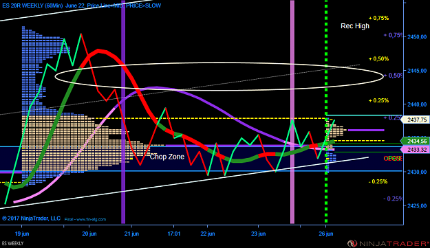Click the © 2017 NinjaTrader, LLC text
Image resolution: width=430 pixels, height=248 pixels.
[31, 218]
